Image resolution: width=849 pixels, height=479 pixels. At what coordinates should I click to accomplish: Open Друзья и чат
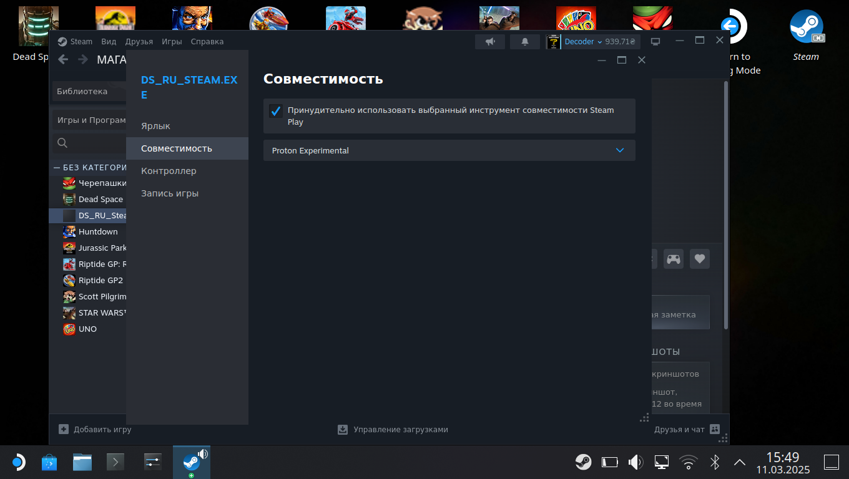tap(687, 429)
